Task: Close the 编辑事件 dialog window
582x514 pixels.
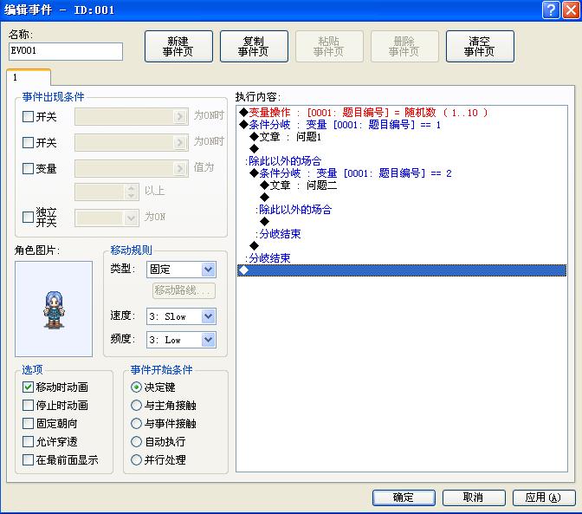Action: [x=571, y=10]
